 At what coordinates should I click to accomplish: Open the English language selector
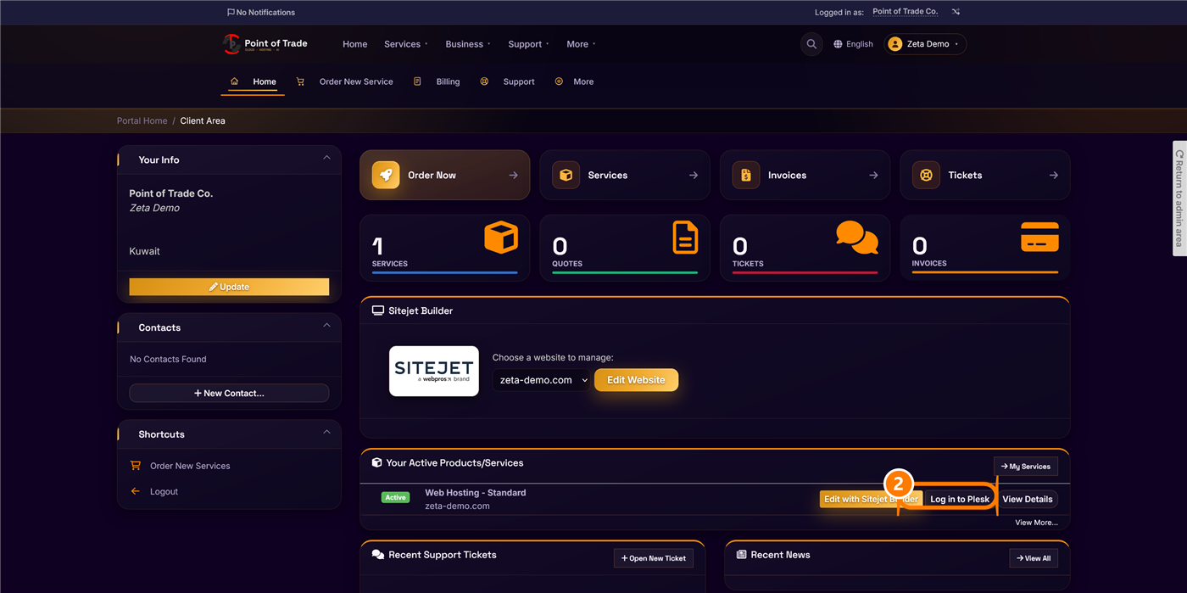tap(854, 44)
